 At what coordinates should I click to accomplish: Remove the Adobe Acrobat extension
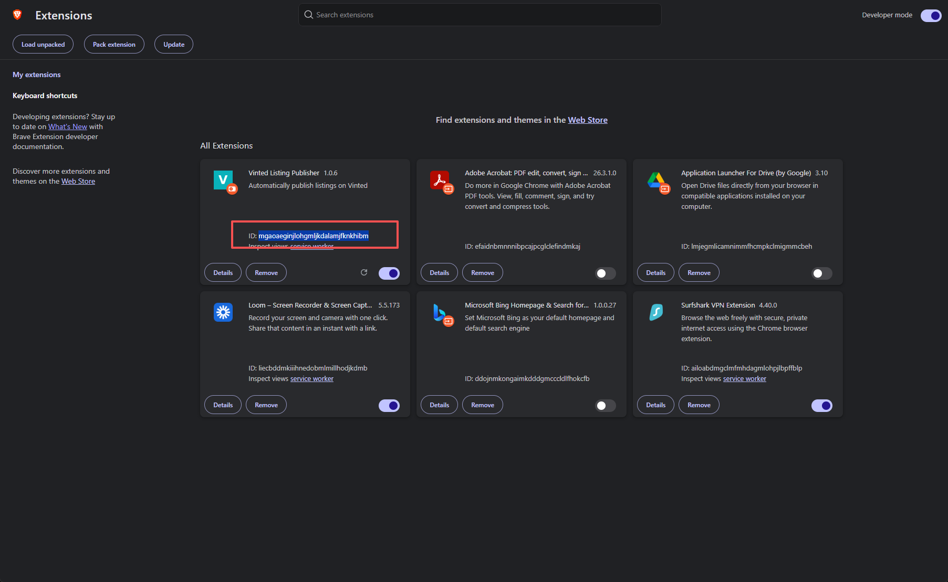tap(483, 272)
